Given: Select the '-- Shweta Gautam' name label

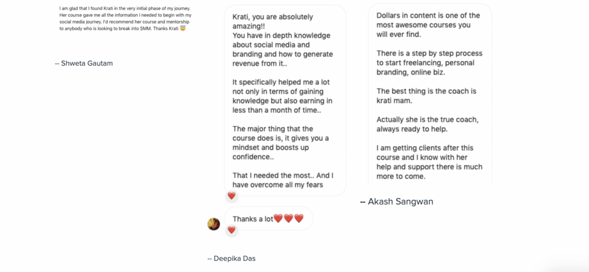Looking at the screenshot, I should click(84, 63).
